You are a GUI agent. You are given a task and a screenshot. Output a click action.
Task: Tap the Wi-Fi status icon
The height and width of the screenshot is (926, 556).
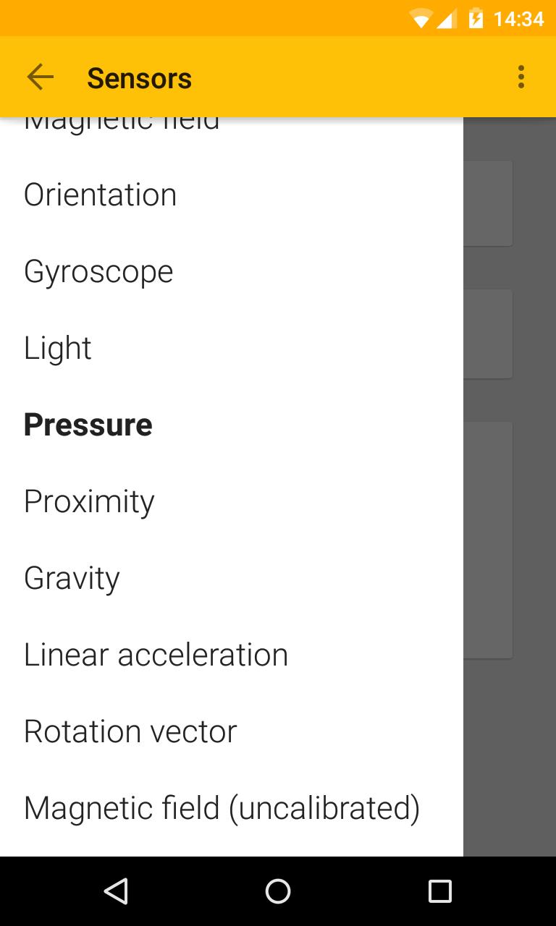coord(424,18)
